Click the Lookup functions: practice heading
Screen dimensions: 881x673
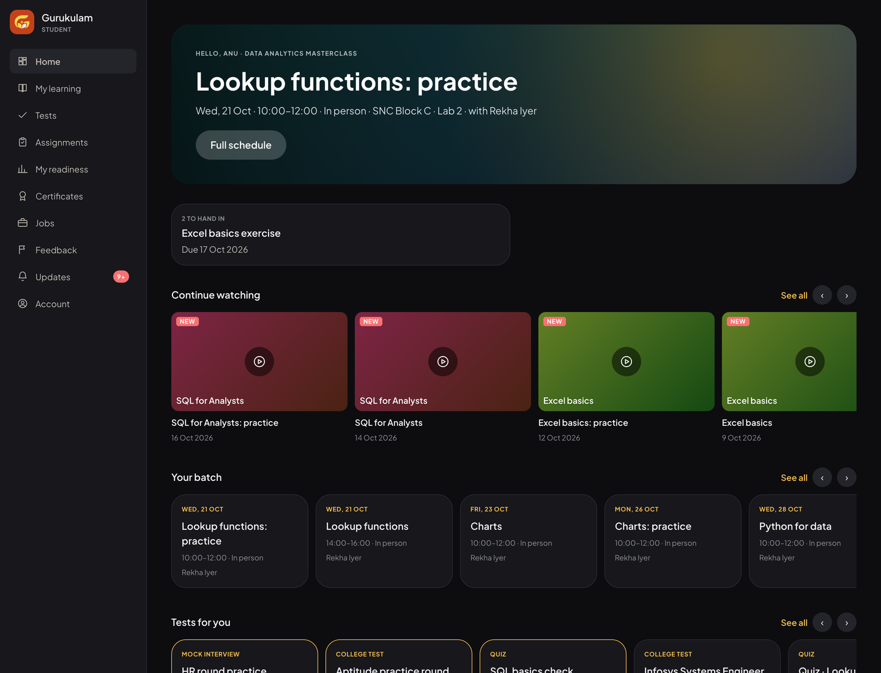pyautogui.click(x=357, y=82)
